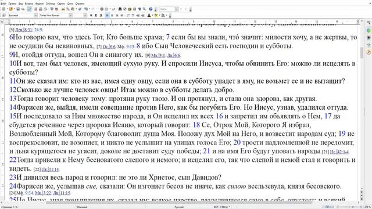Open the undo history dropdown arrow

pos(90,9)
